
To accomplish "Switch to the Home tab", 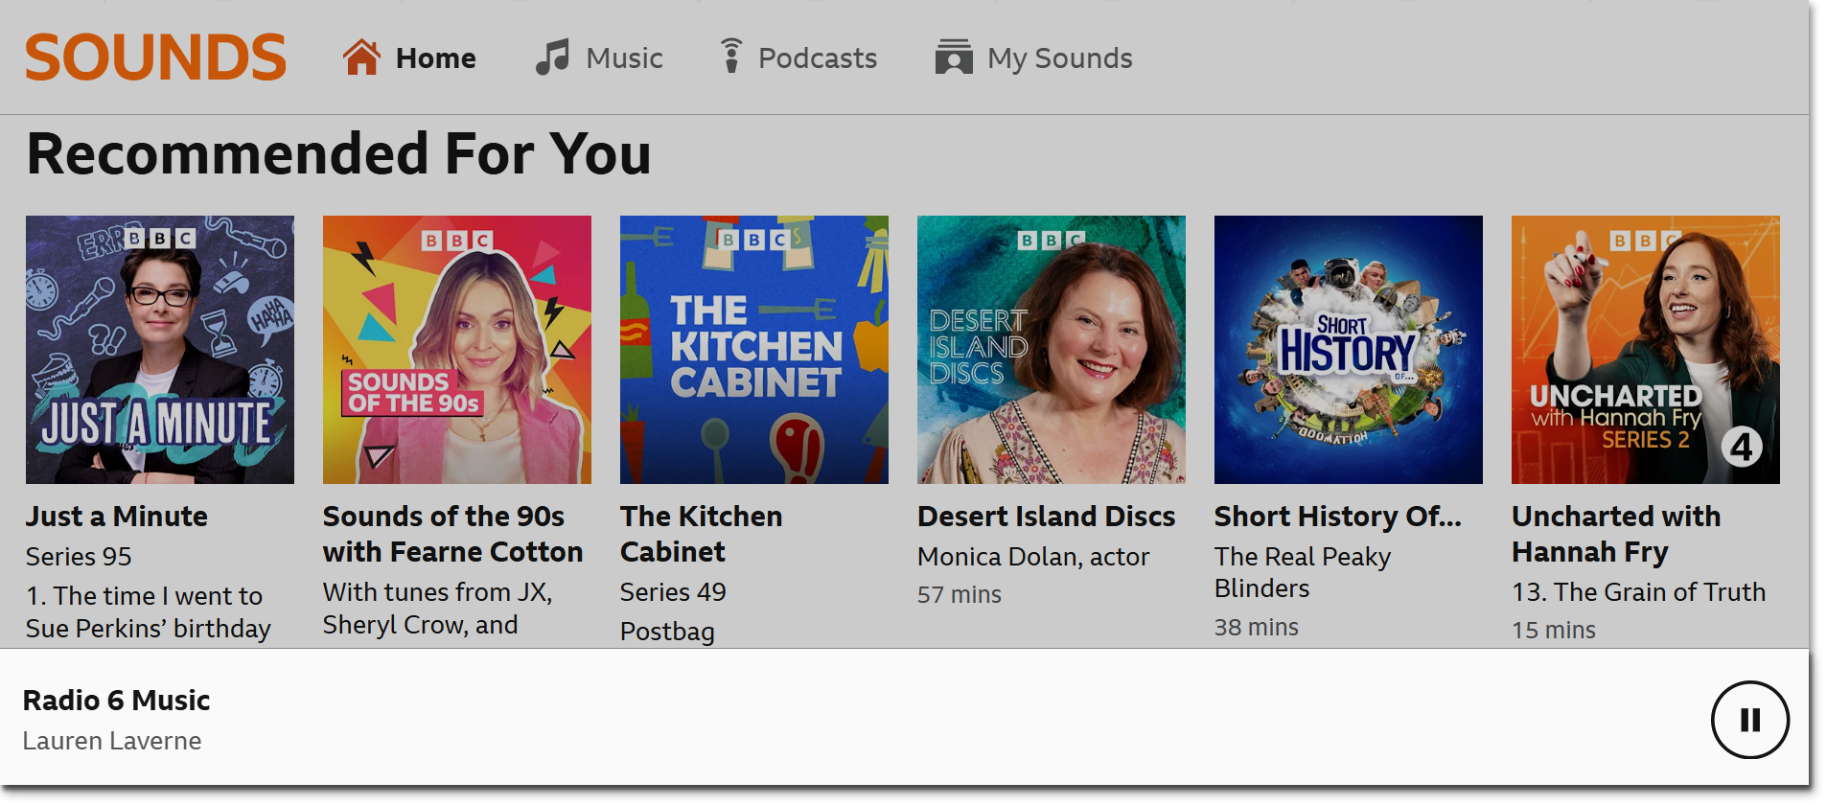I will click(x=435, y=58).
